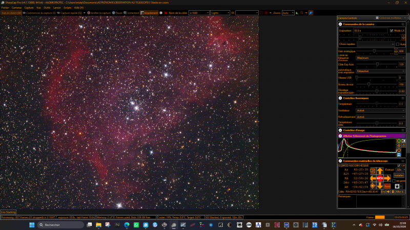Image resolution: width=410 pixels, height=230 pixels.
Task: Save histogram with the blue floppy icon
Action: pyautogui.click(x=399, y=155)
